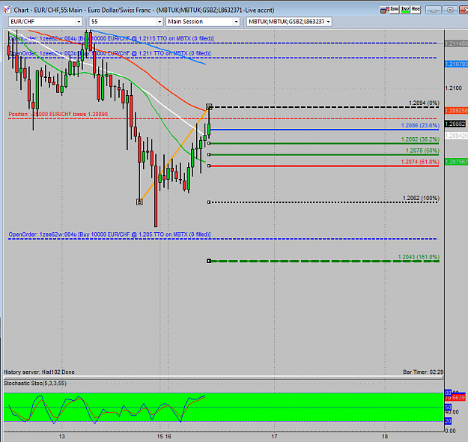Open the Main Session dropdown
The height and width of the screenshot is (442, 468).
[236, 22]
